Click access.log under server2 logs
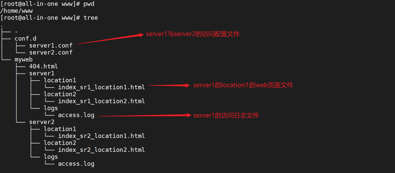This screenshot has height=173, width=395. tap(76, 164)
